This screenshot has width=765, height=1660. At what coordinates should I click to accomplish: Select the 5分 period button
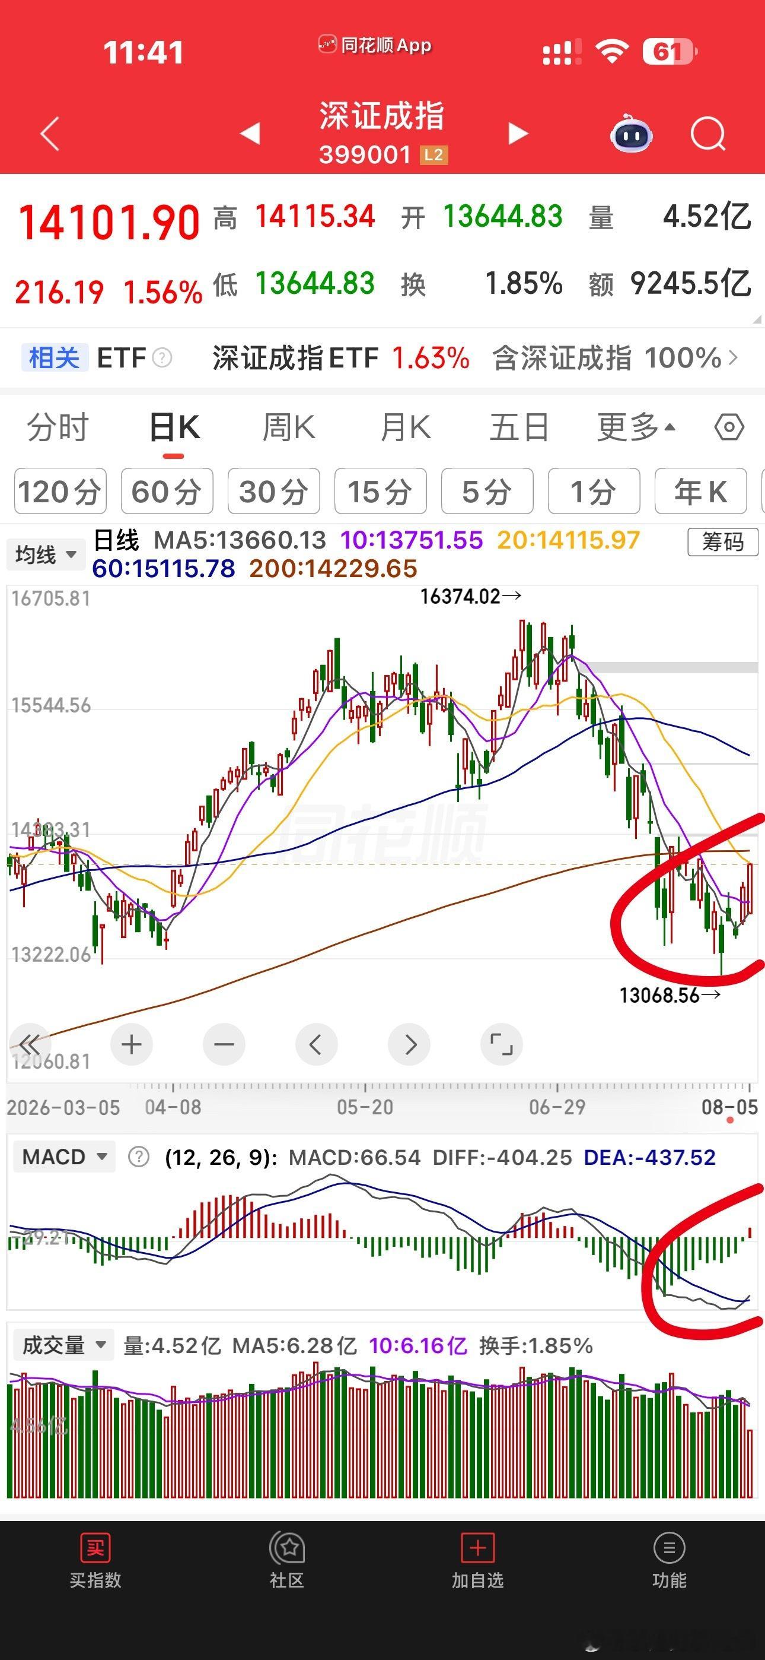pyautogui.click(x=487, y=491)
